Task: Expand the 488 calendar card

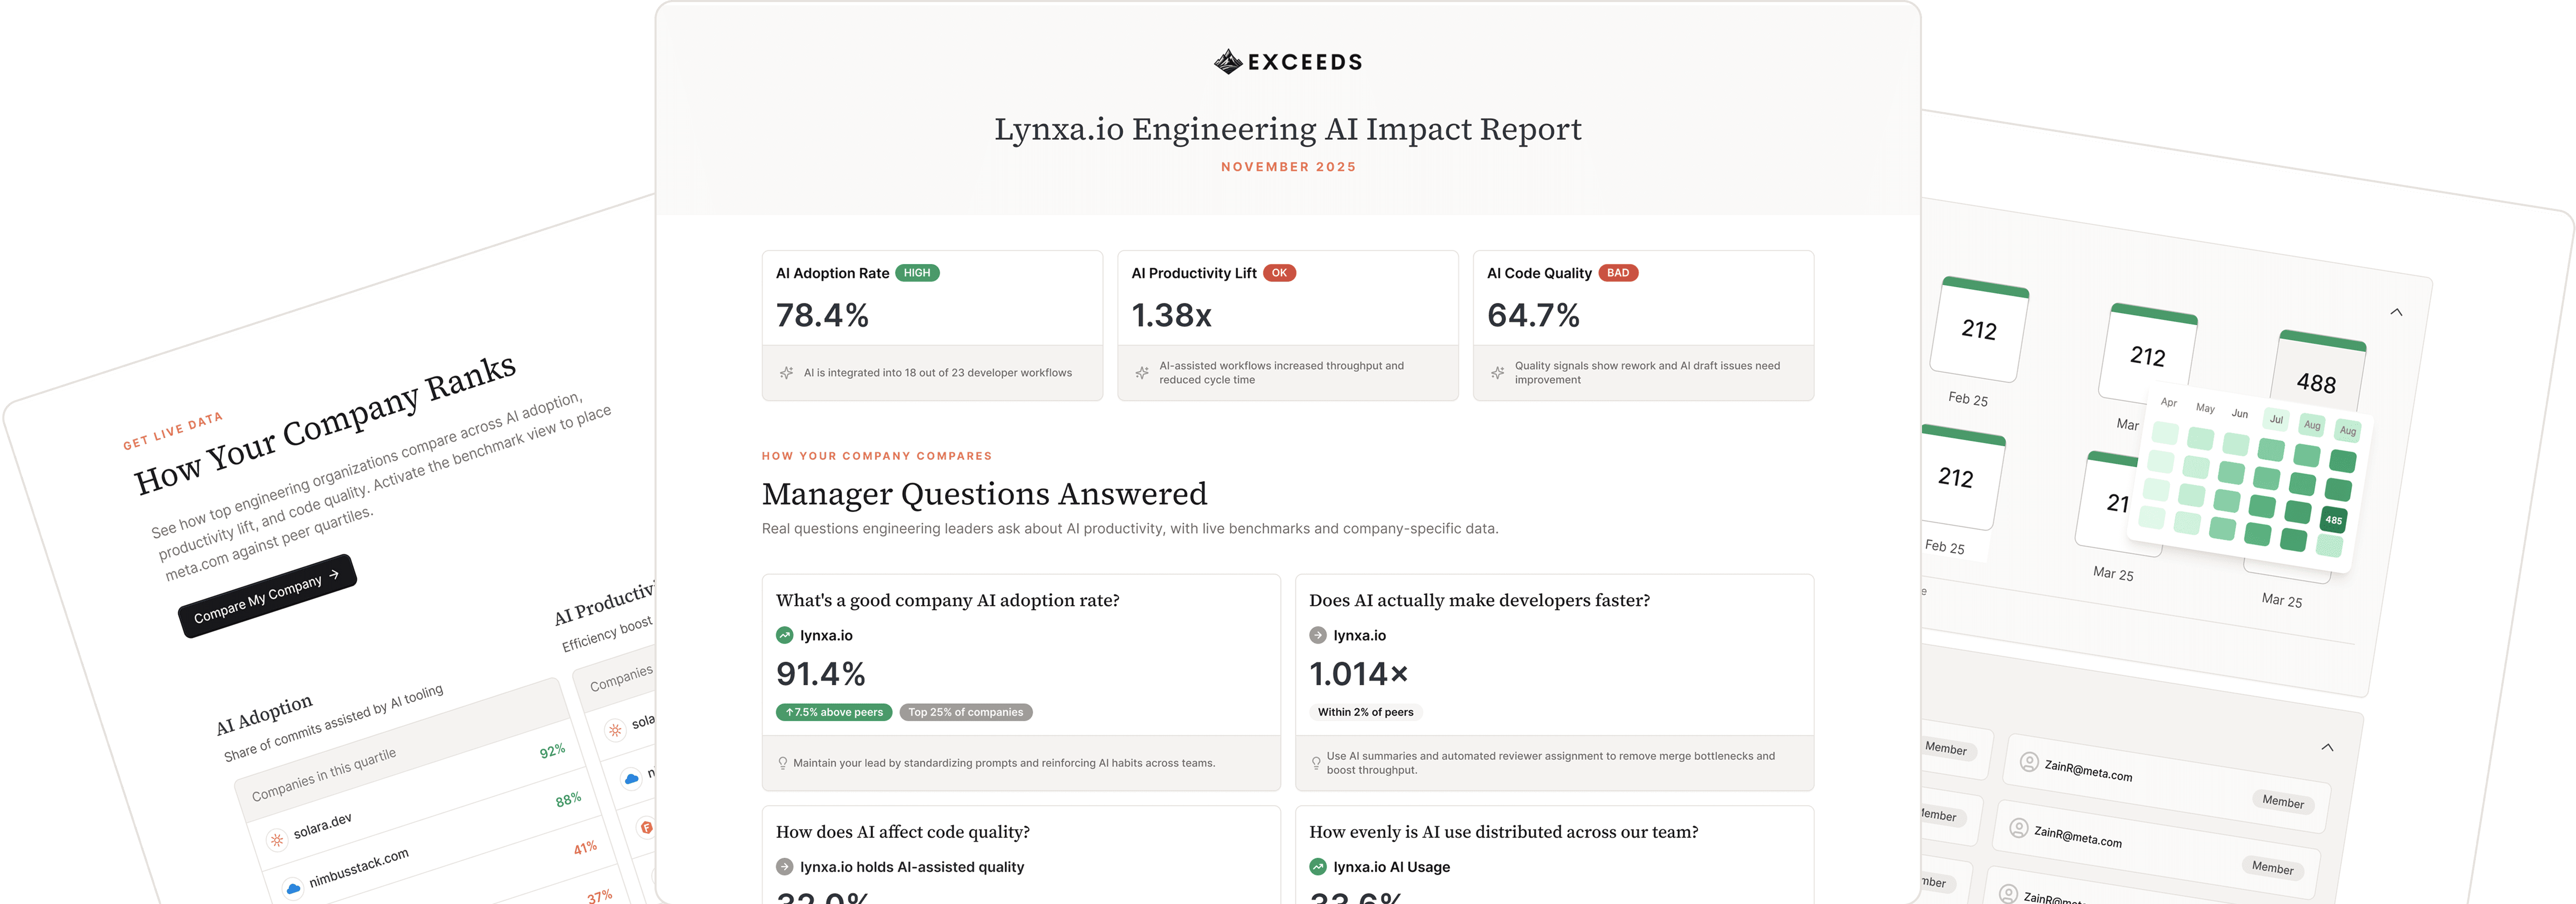Action: [x=2318, y=383]
